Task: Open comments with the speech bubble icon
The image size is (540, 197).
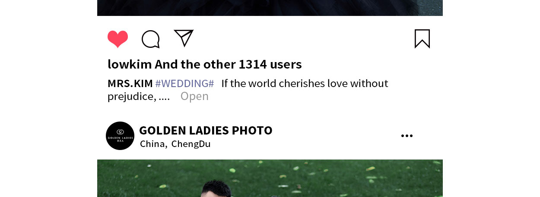Action: [x=151, y=39]
